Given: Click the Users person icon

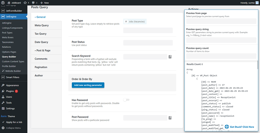Looking at the screenshot, I should coord(3,97).
